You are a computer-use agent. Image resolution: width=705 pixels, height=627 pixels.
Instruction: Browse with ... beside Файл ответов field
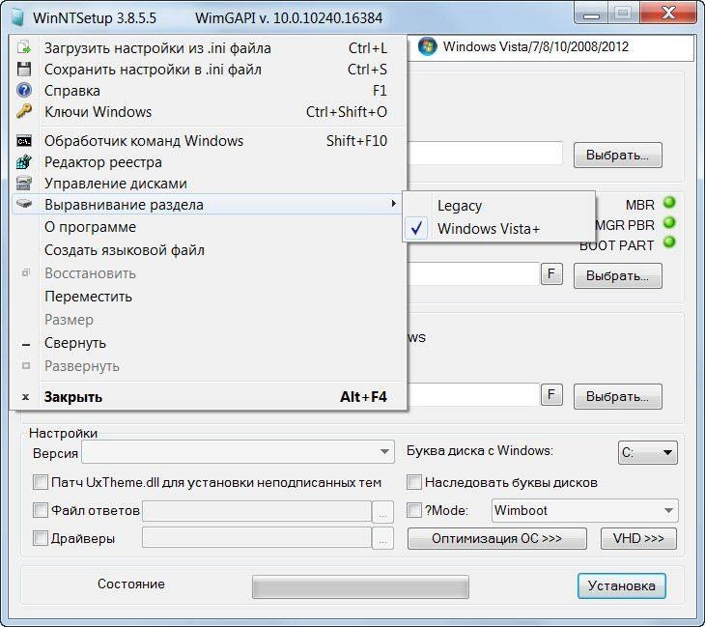[382, 512]
